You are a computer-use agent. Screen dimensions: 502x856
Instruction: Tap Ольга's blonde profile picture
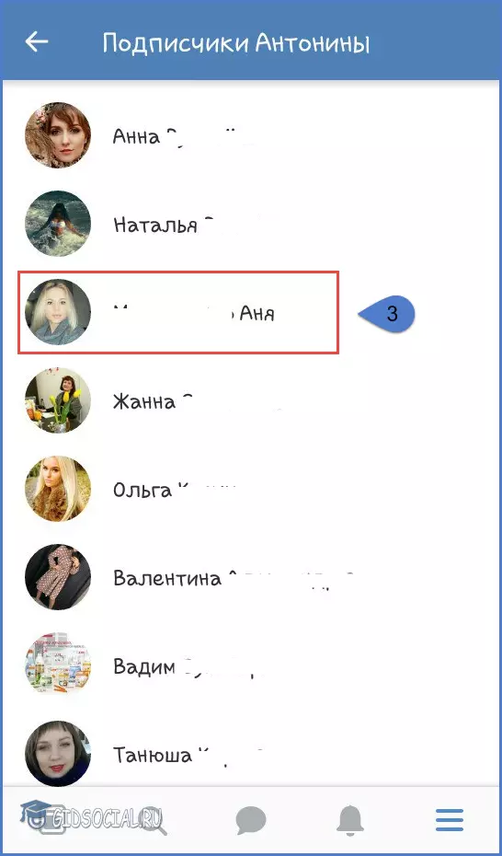click(58, 489)
